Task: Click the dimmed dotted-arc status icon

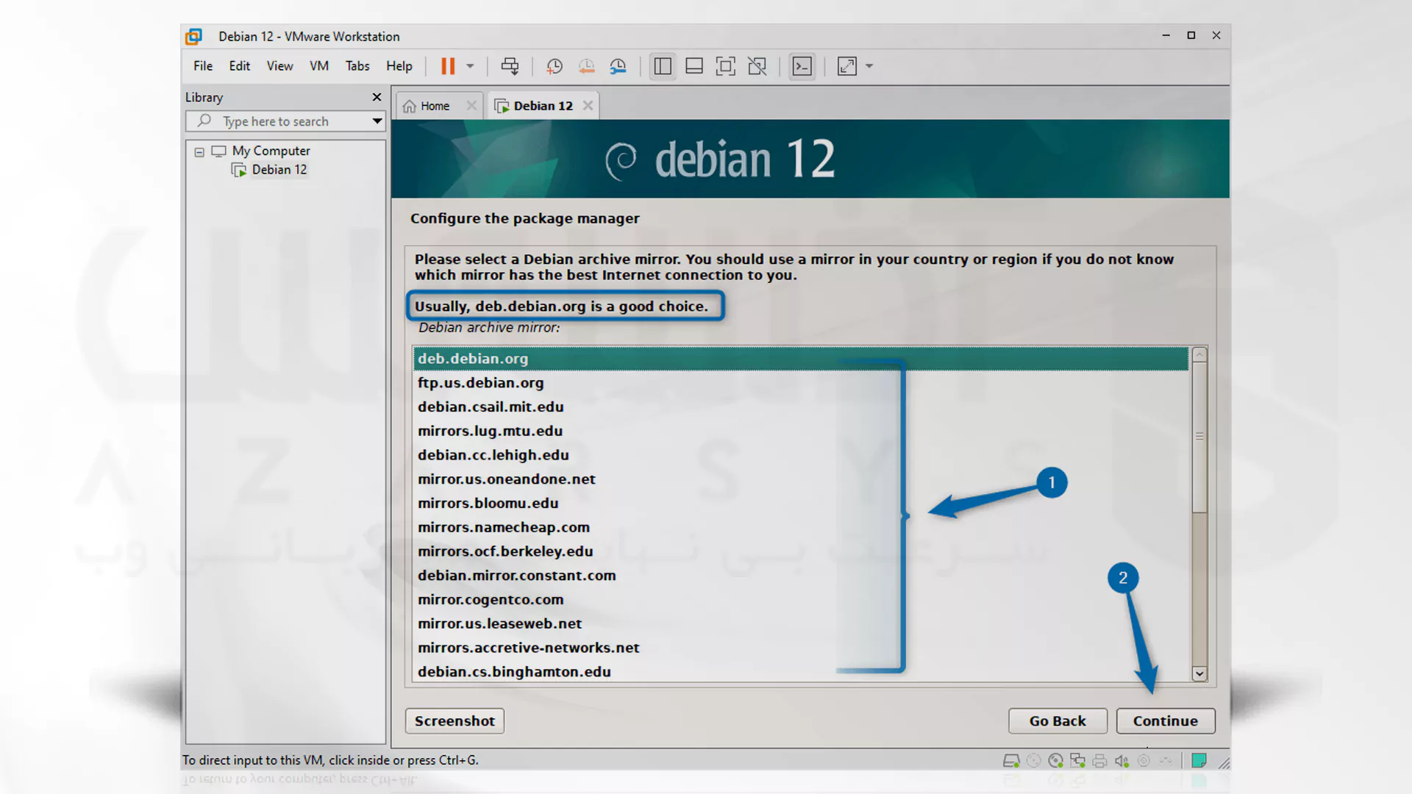Action: coord(1166,761)
